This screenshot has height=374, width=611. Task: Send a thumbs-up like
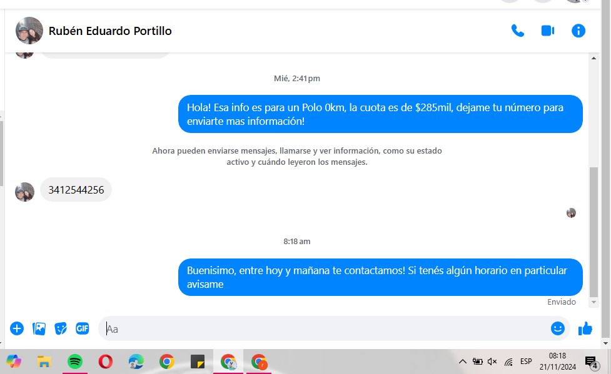(x=585, y=328)
